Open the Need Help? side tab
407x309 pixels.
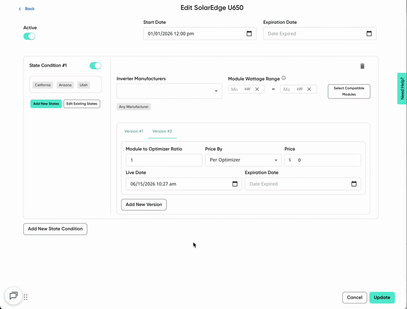402,88
